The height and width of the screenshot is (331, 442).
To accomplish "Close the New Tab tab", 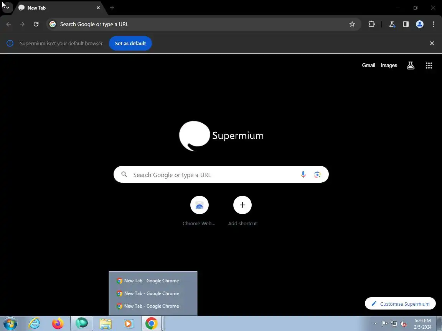I will [x=98, y=8].
